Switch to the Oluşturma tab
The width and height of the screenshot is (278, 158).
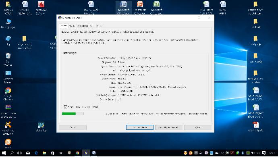tap(83, 26)
